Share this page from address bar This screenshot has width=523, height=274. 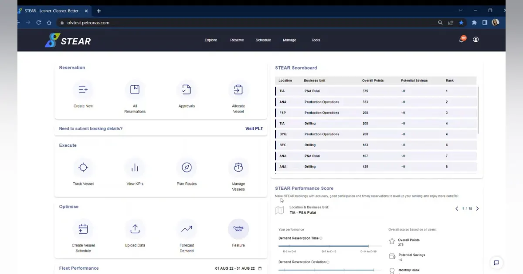[451, 23]
